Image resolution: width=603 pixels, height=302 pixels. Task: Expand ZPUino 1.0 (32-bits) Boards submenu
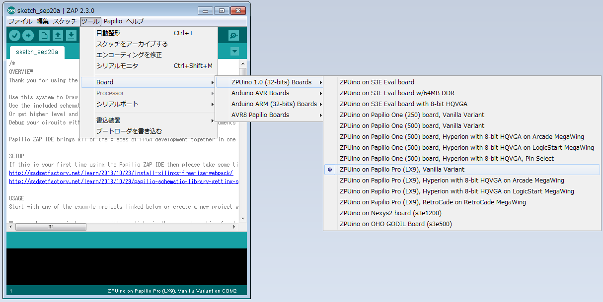pos(270,82)
